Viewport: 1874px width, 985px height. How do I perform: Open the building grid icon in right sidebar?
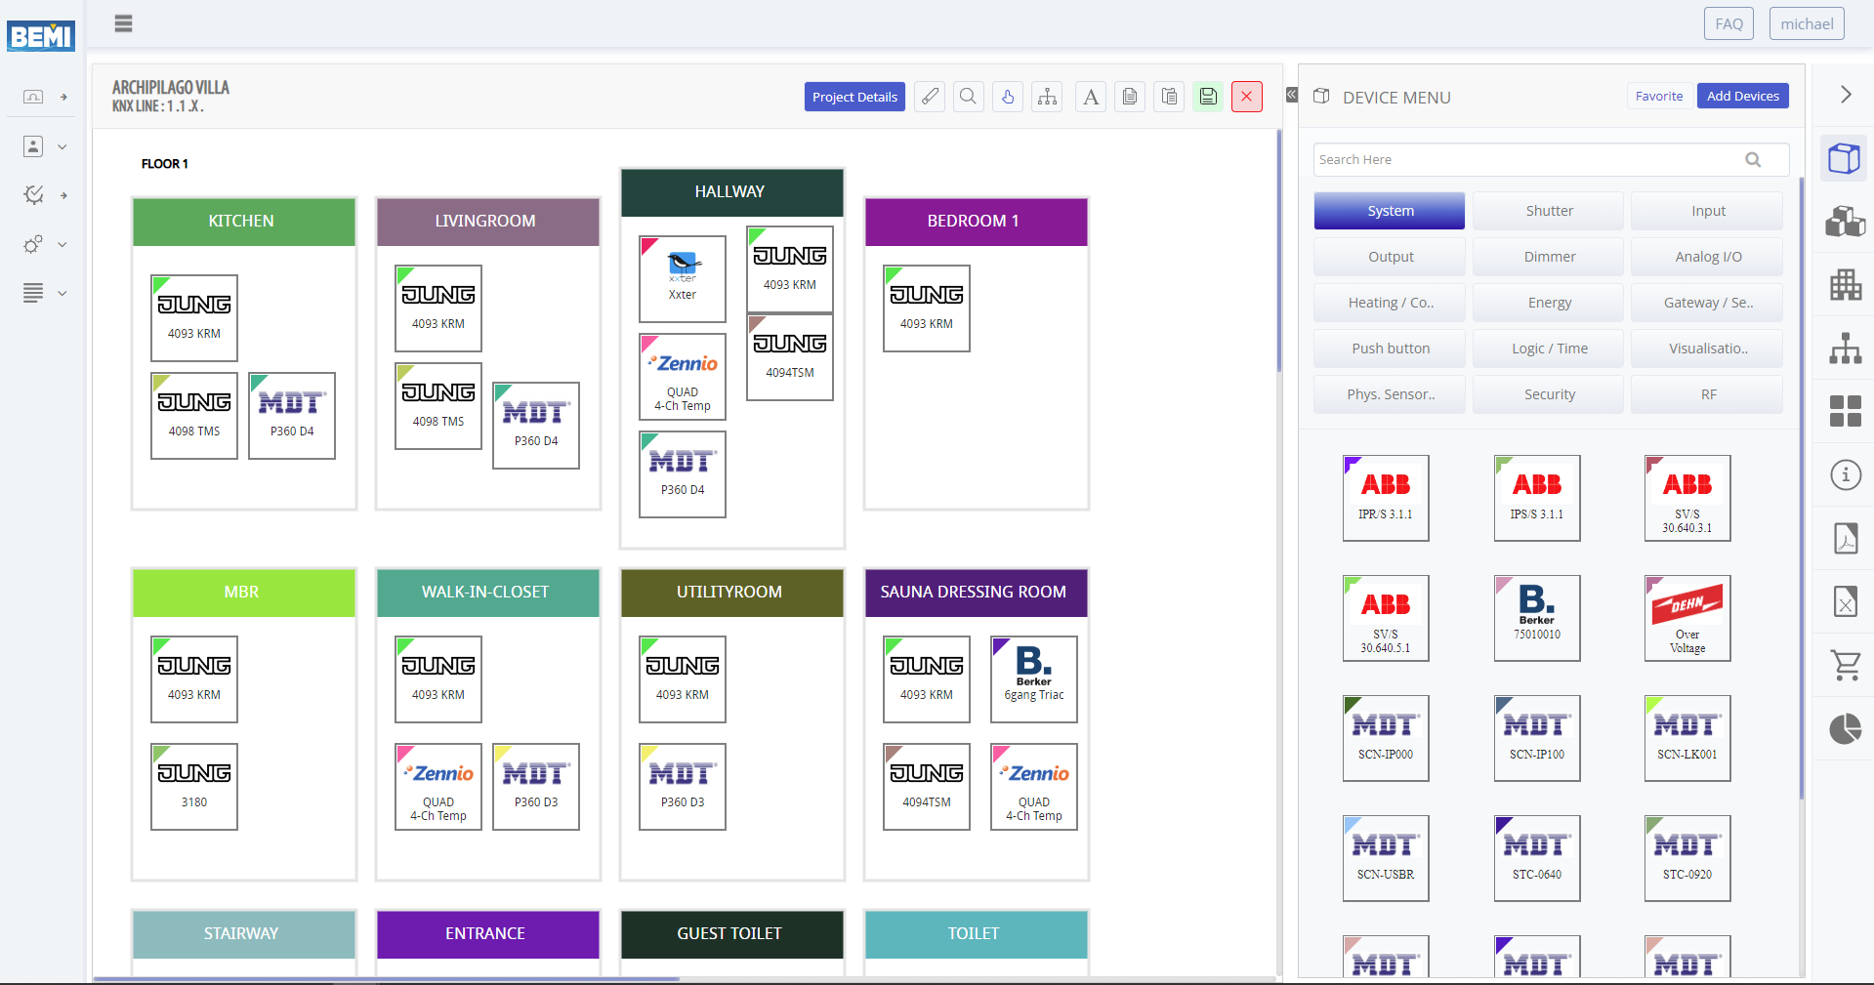1845,285
